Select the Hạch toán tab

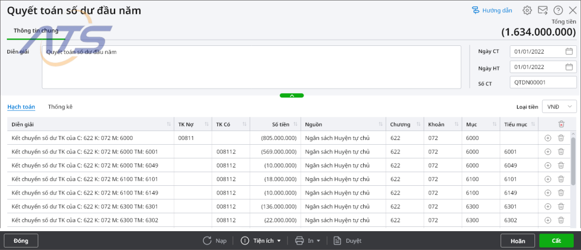pos(21,107)
